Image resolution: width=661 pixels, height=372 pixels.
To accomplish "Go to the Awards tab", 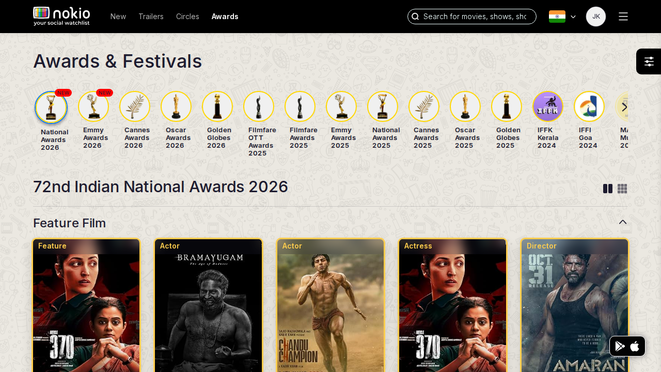I will (225, 17).
